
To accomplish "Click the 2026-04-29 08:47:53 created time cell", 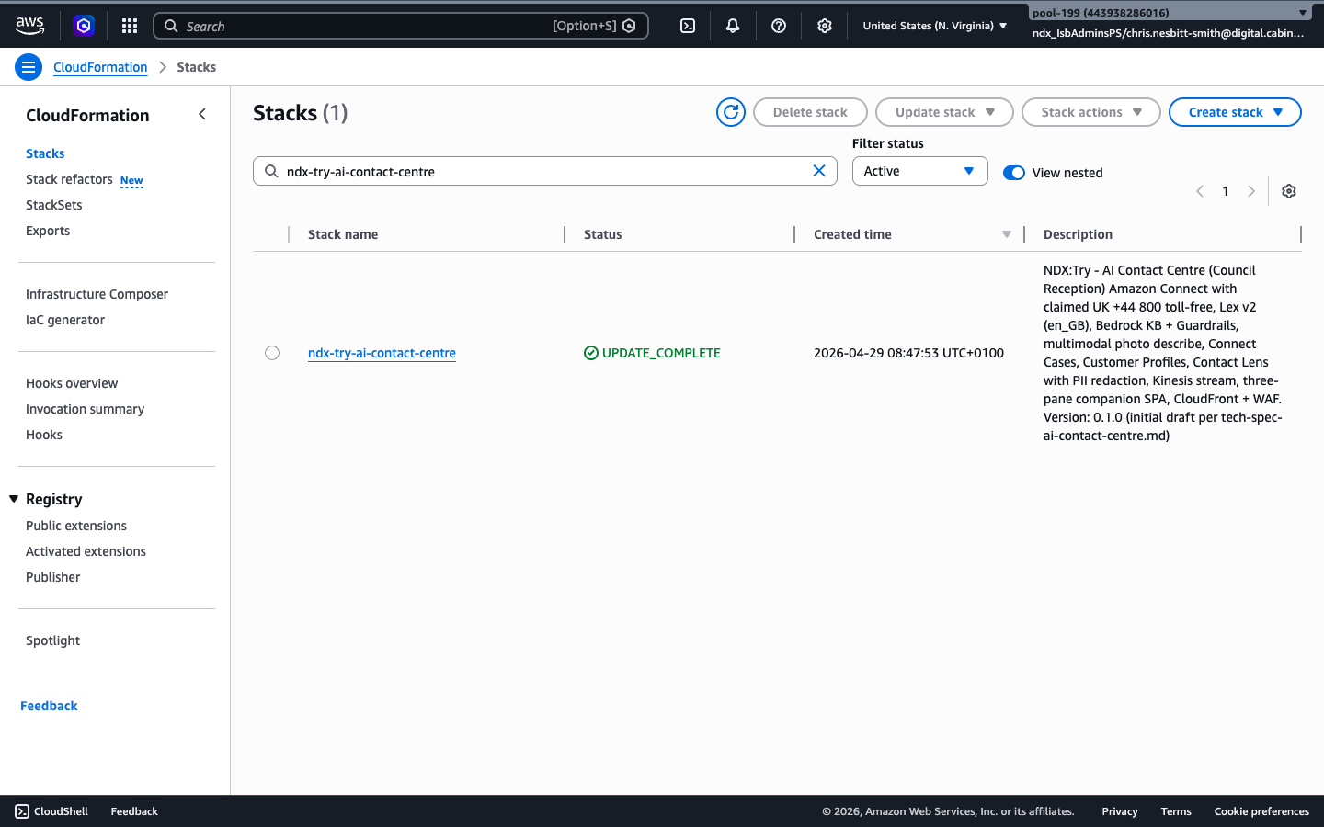I will pos(908,353).
